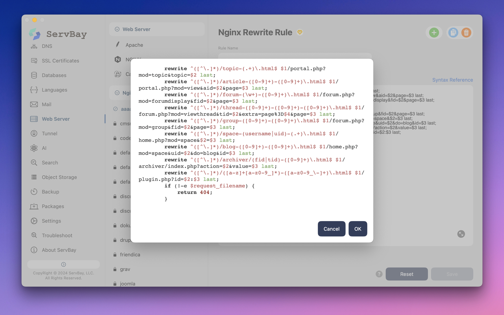Click the lock icon beside joomla

pos(115,284)
